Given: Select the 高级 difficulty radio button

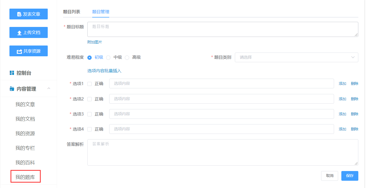Looking at the screenshot, I should coord(127,57).
